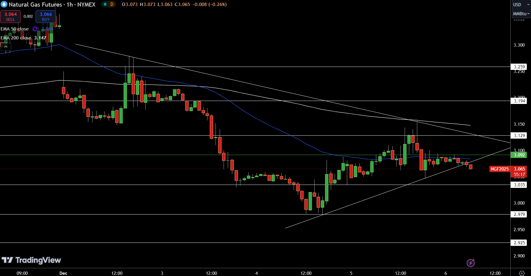This screenshot has width=531, height=276.
Task: Open chart settings hexagon gear icon
Action: point(521,273)
